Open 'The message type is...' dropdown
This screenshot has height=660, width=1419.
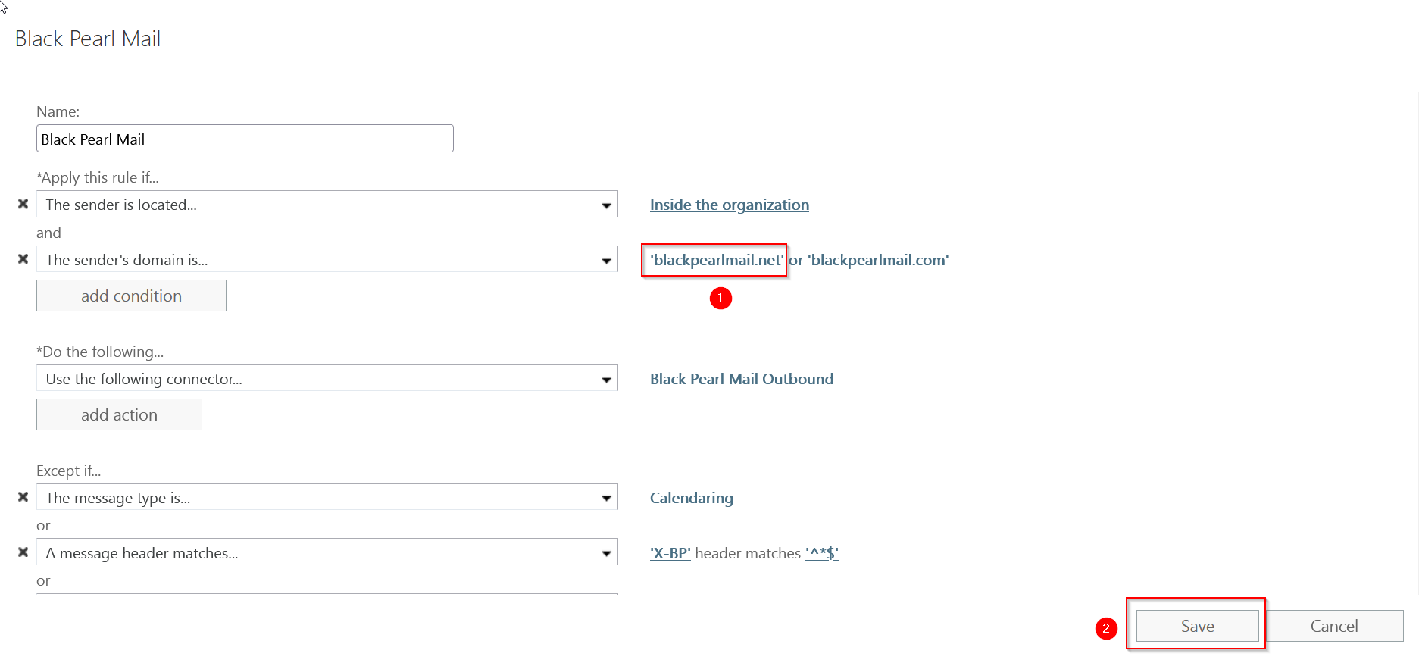[606, 499]
